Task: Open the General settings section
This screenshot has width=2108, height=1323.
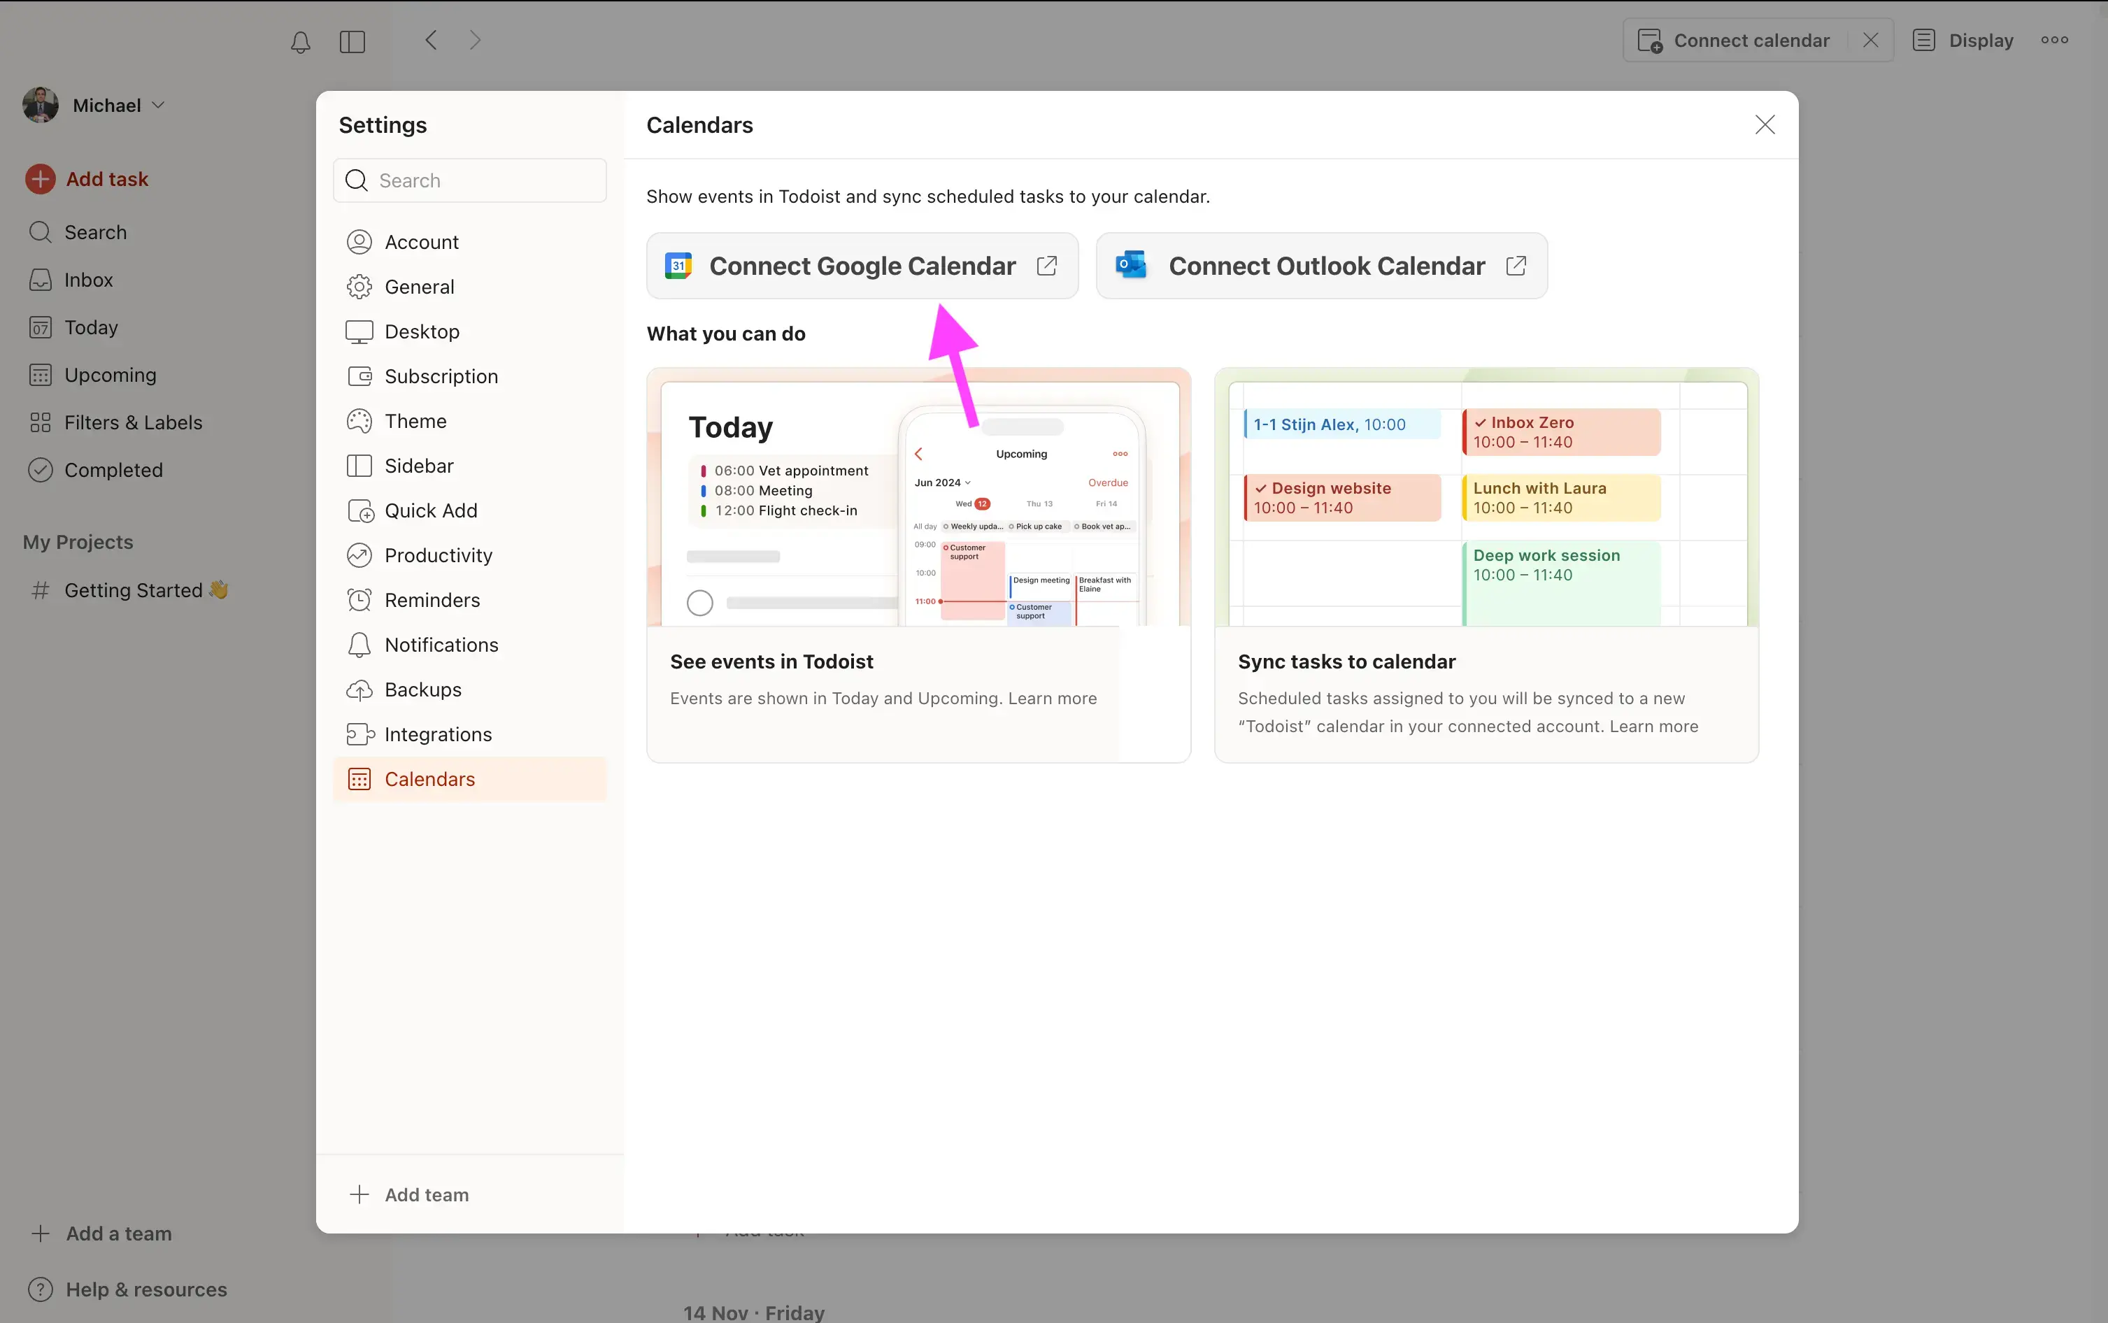Action: [x=419, y=286]
